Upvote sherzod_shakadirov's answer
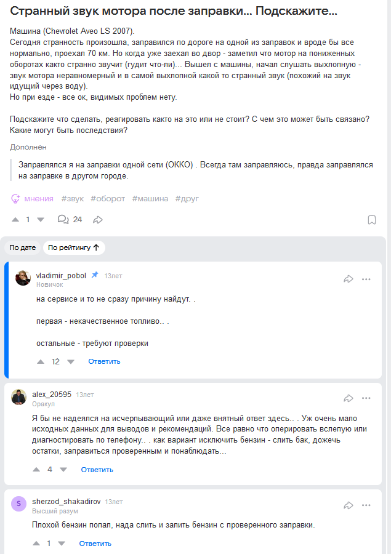Screen dimensions: 391x554 click(34, 544)
